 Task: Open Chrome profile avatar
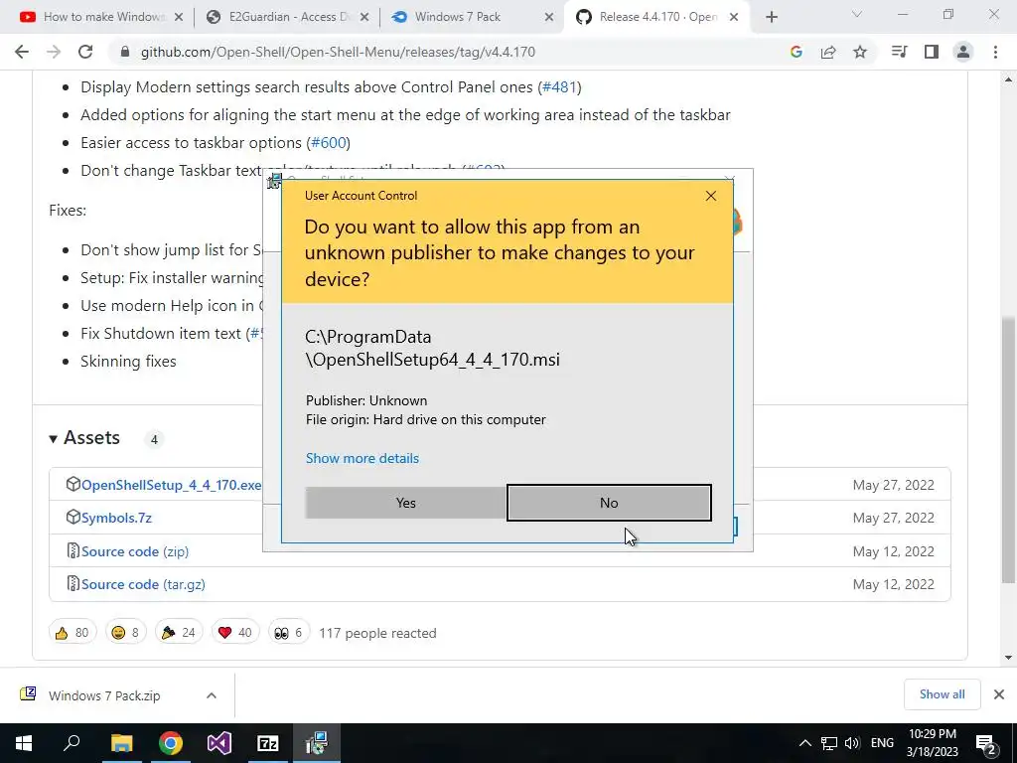coord(963,52)
